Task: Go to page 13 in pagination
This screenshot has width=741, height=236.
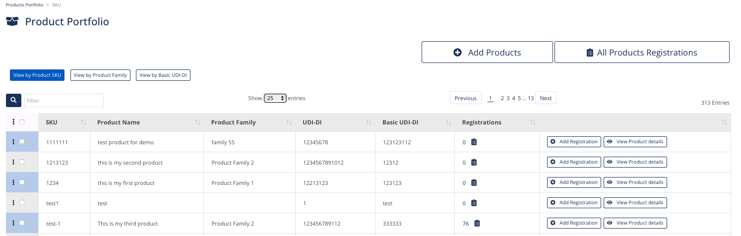Action: tap(531, 98)
